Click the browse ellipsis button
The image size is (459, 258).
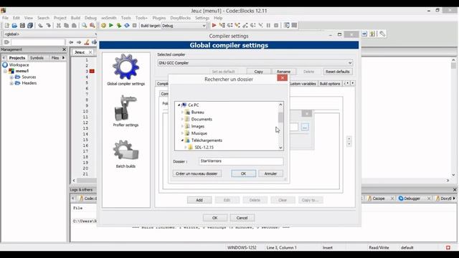click(x=305, y=128)
